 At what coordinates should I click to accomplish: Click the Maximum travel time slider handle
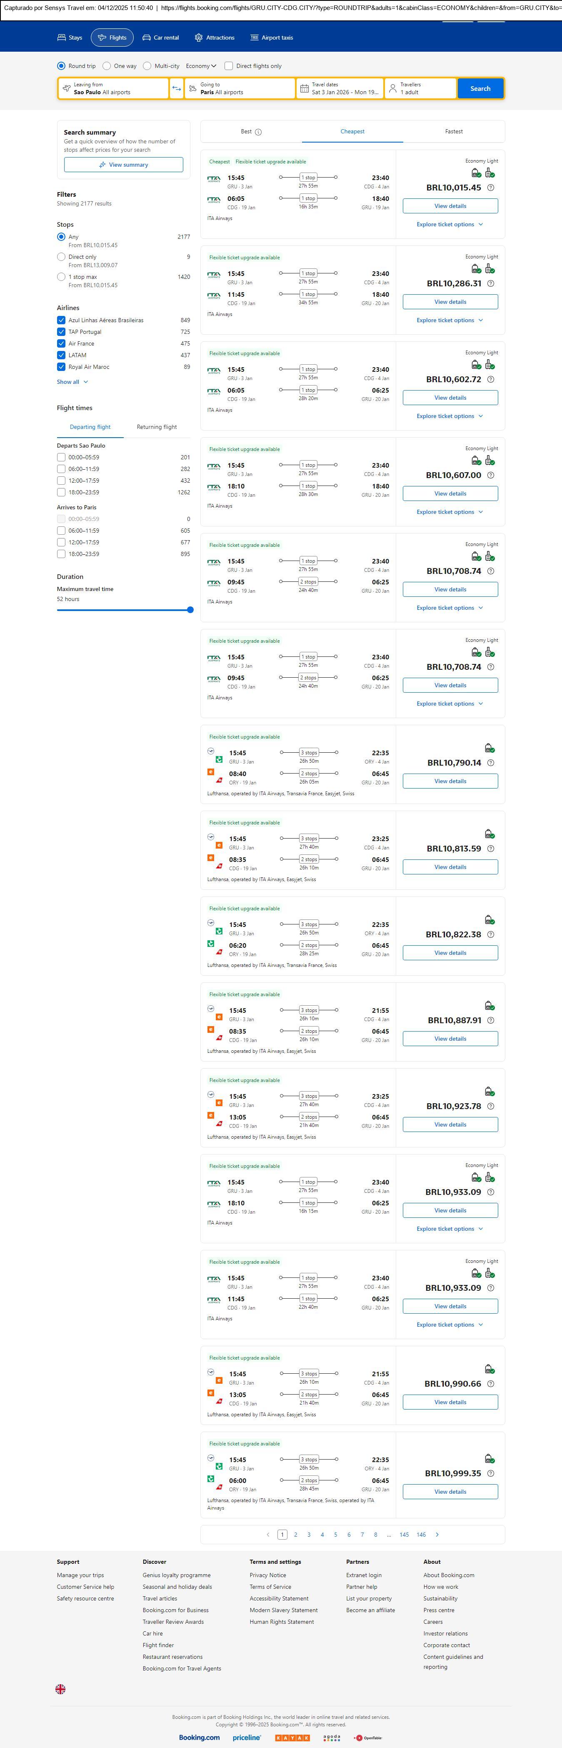coord(190,610)
